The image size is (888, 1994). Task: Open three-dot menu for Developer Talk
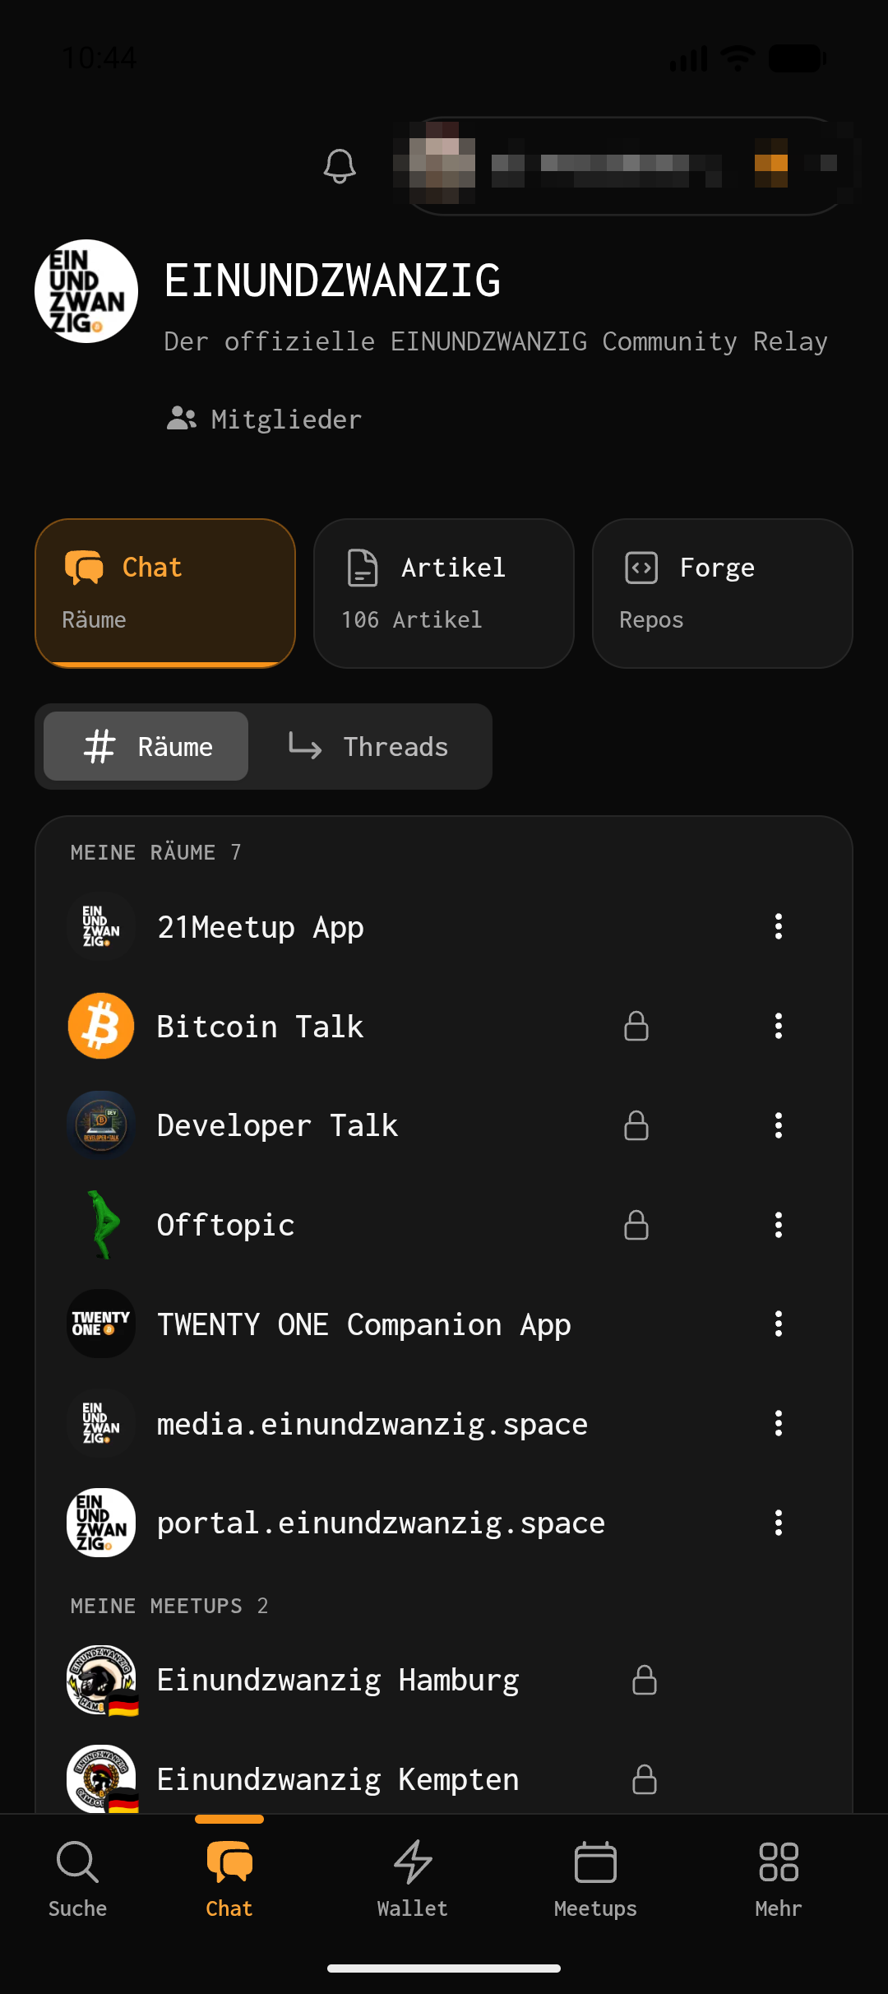pyautogui.click(x=778, y=1125)
